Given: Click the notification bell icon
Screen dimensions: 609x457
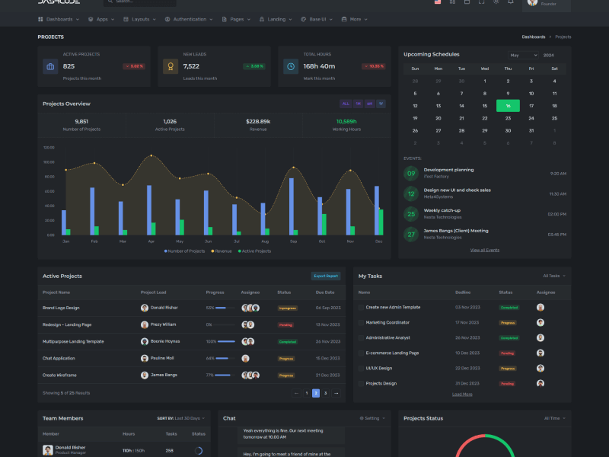Looking at the screenshot, I should point(511,2).
